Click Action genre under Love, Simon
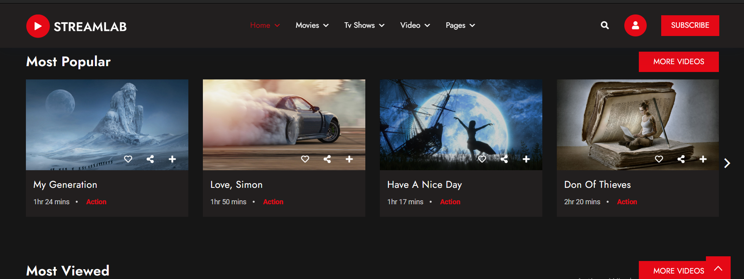This screenshot has height=279, width=744. click(273, 202)
